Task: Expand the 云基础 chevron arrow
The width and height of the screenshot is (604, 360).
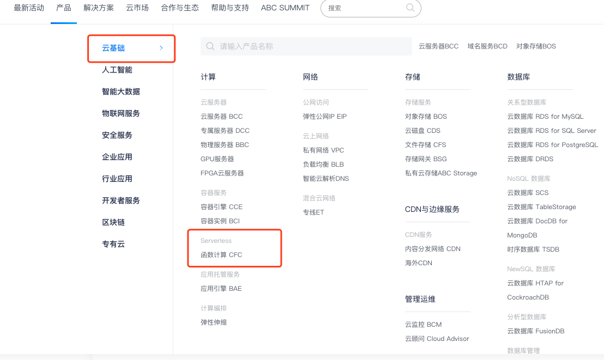Action: 161,48
